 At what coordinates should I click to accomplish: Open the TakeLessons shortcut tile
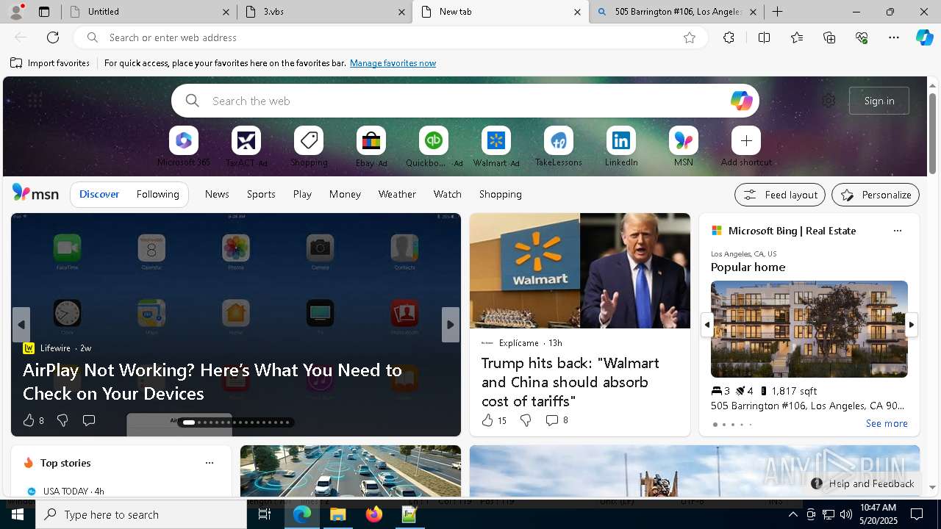coord(559,140)
